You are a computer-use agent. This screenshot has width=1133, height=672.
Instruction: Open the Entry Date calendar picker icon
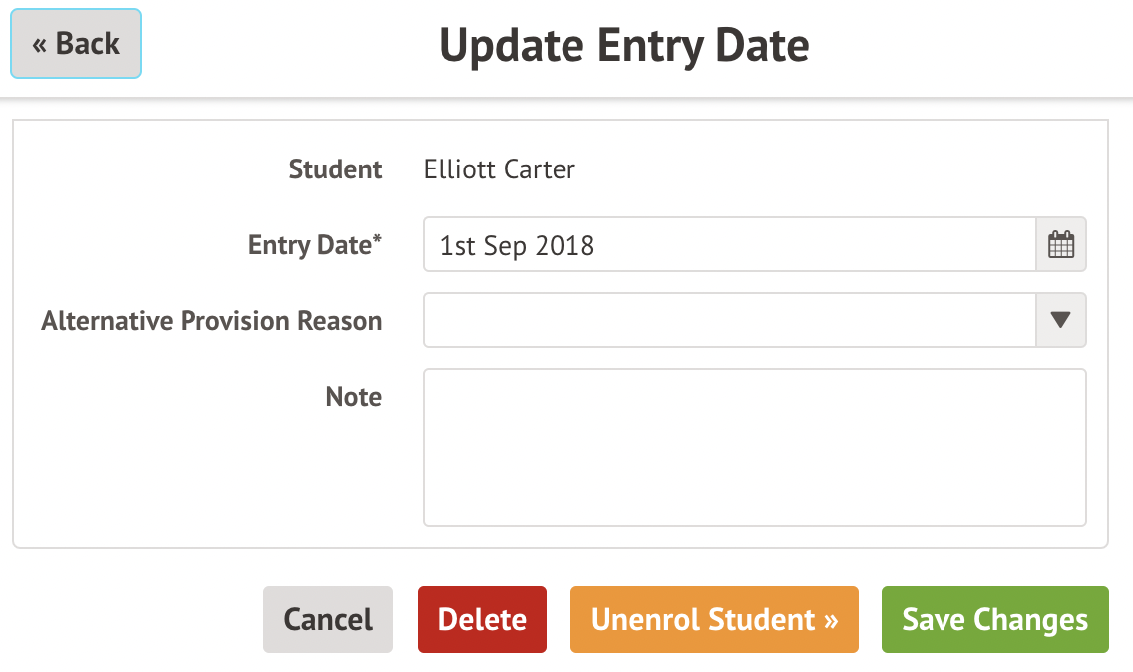[x=1061, y=245]
